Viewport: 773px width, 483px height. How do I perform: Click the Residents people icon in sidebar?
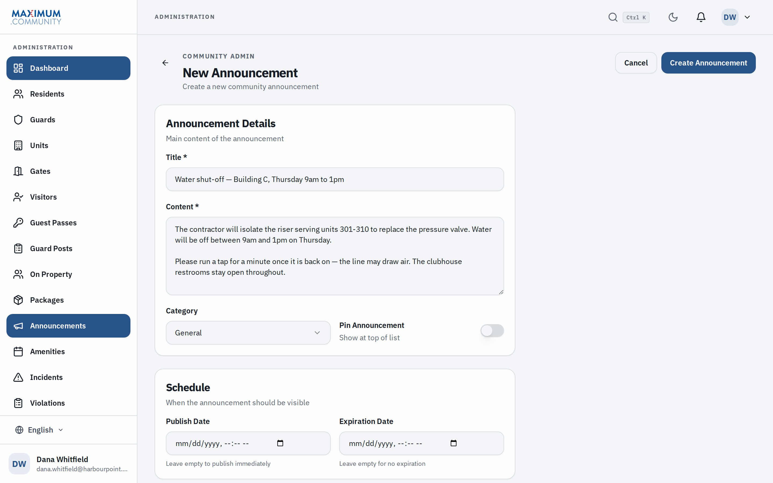pos(18,94)
